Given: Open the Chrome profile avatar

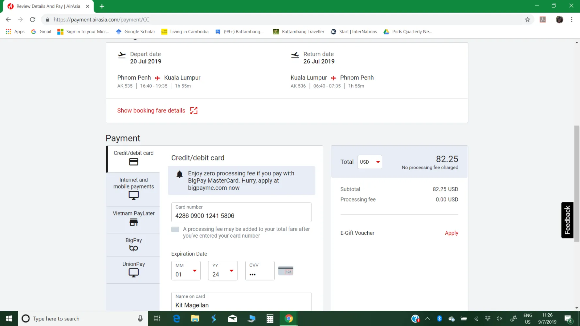Looking at the screenshot, I should pyautogui.click(x=559, y=20).
